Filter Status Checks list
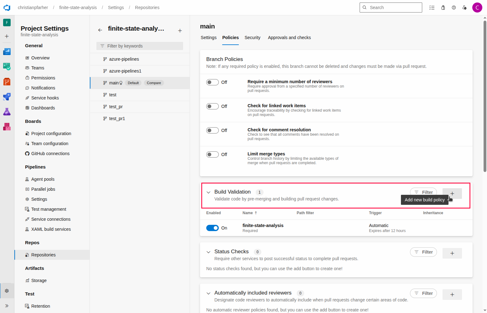This screenshot has width=487, height=313. pyautogui.click(x=423, y=252)
